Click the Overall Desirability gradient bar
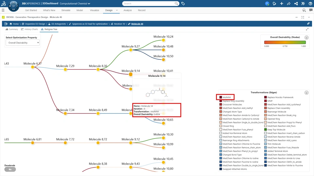This screenshot has width=314, height=176. point(285,42)
